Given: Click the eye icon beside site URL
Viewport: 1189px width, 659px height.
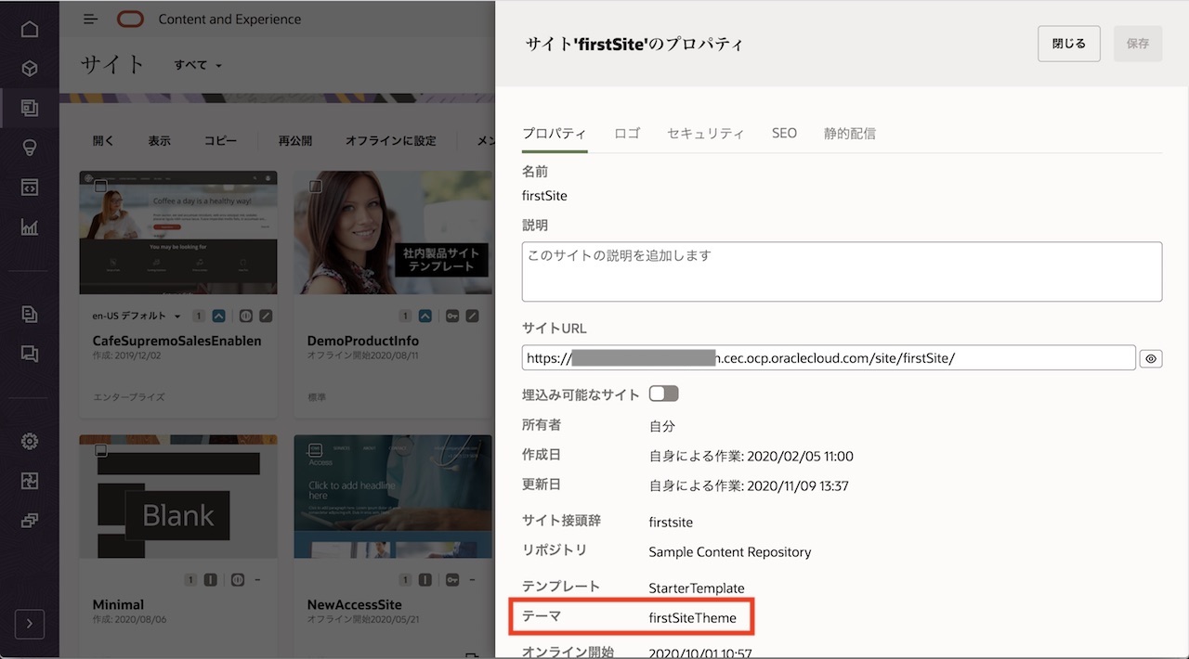Looking at the screenshot, I should coord(1151,358).
